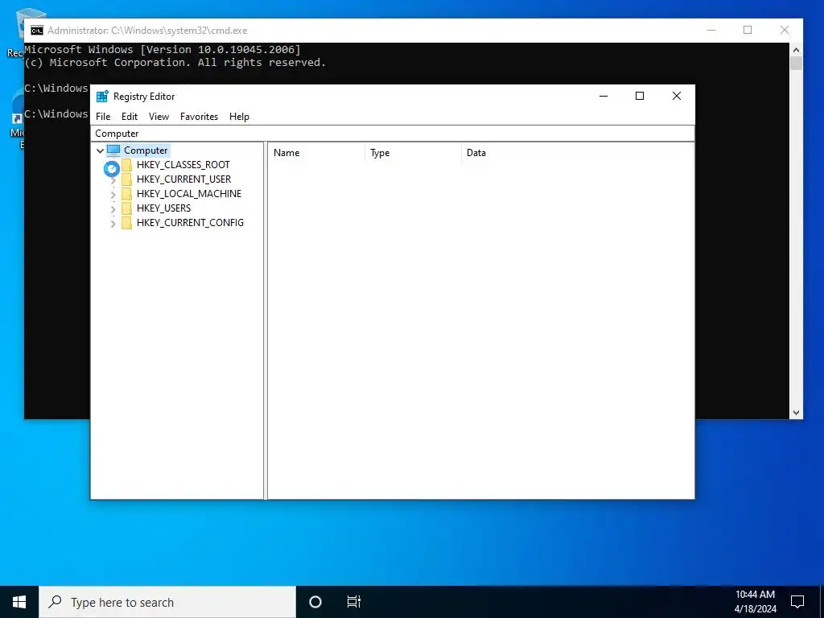
Task: Expand the HKEY_LOCAL_MACHINE node arrow
Action: click(113, 195)
